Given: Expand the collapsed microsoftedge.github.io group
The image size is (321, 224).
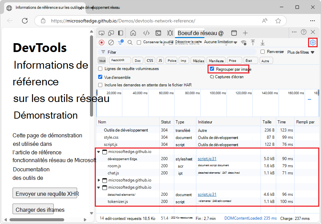Looking at the screenshot, I should point(99,180).
